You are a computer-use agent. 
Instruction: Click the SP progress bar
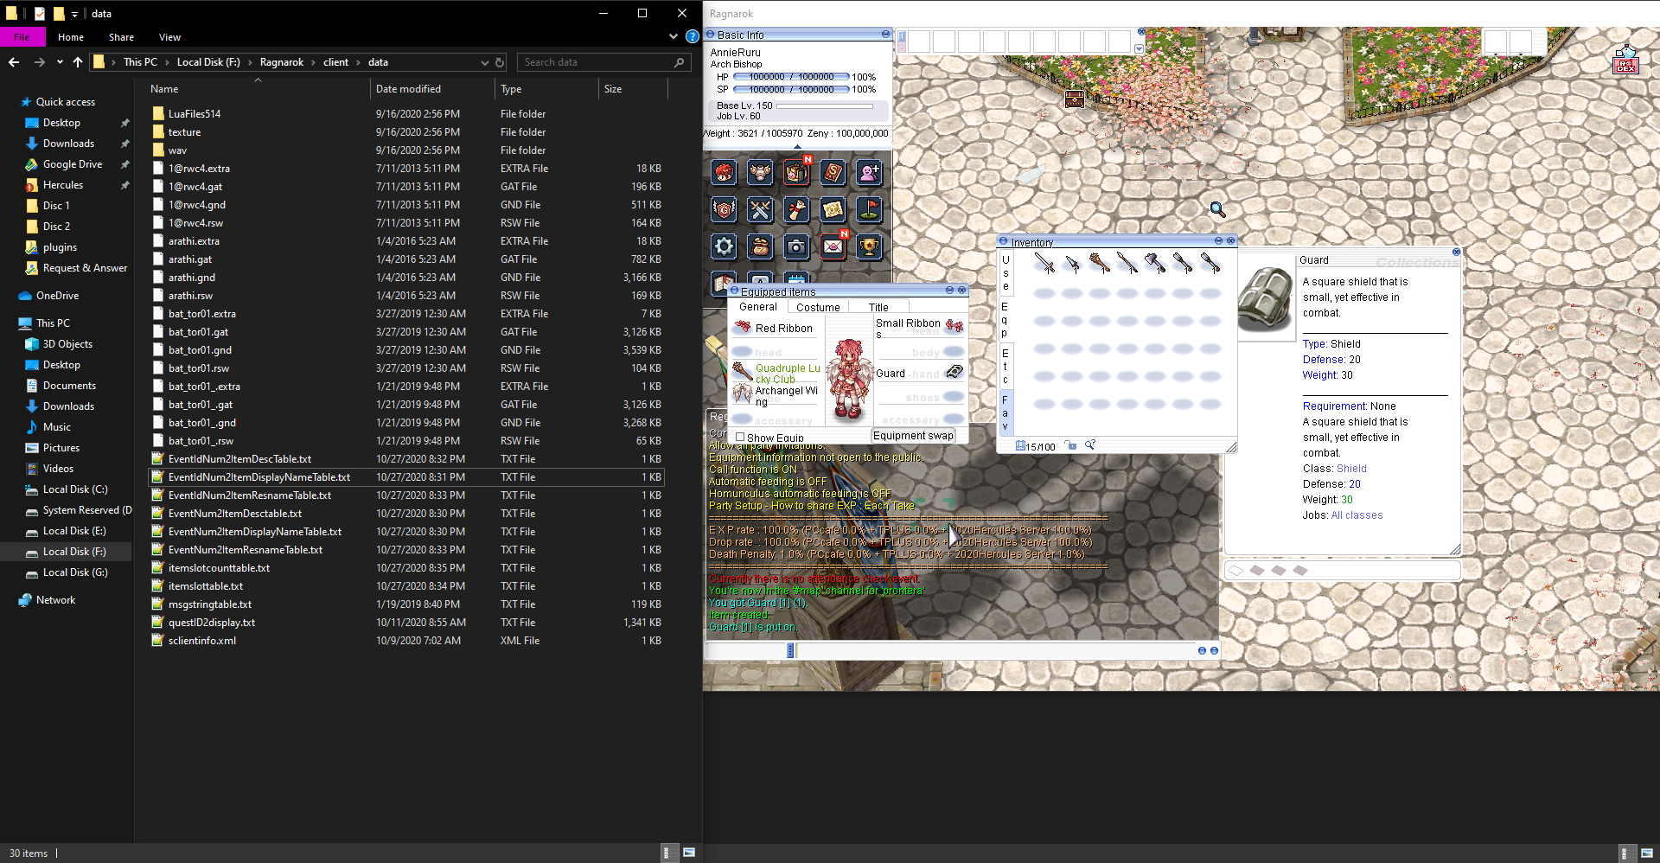point(791,89)
